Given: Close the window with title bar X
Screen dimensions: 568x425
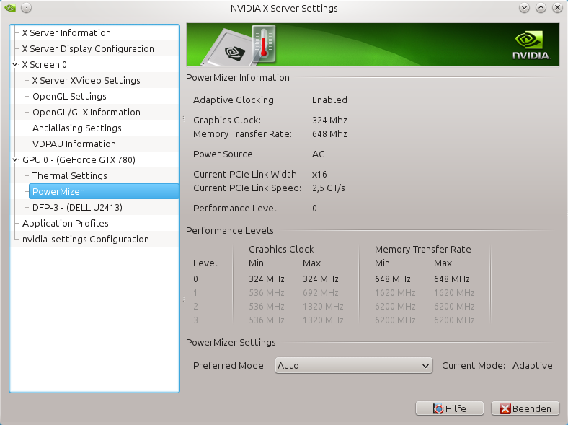Looking at the screenshot, I should [557, 8].
